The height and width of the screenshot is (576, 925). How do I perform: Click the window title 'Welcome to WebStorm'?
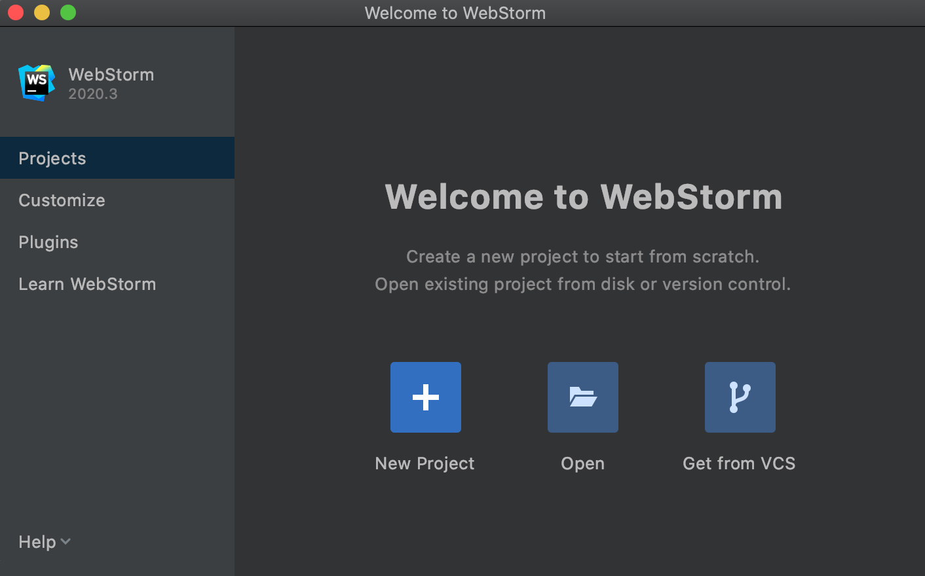tap(455, 13)
